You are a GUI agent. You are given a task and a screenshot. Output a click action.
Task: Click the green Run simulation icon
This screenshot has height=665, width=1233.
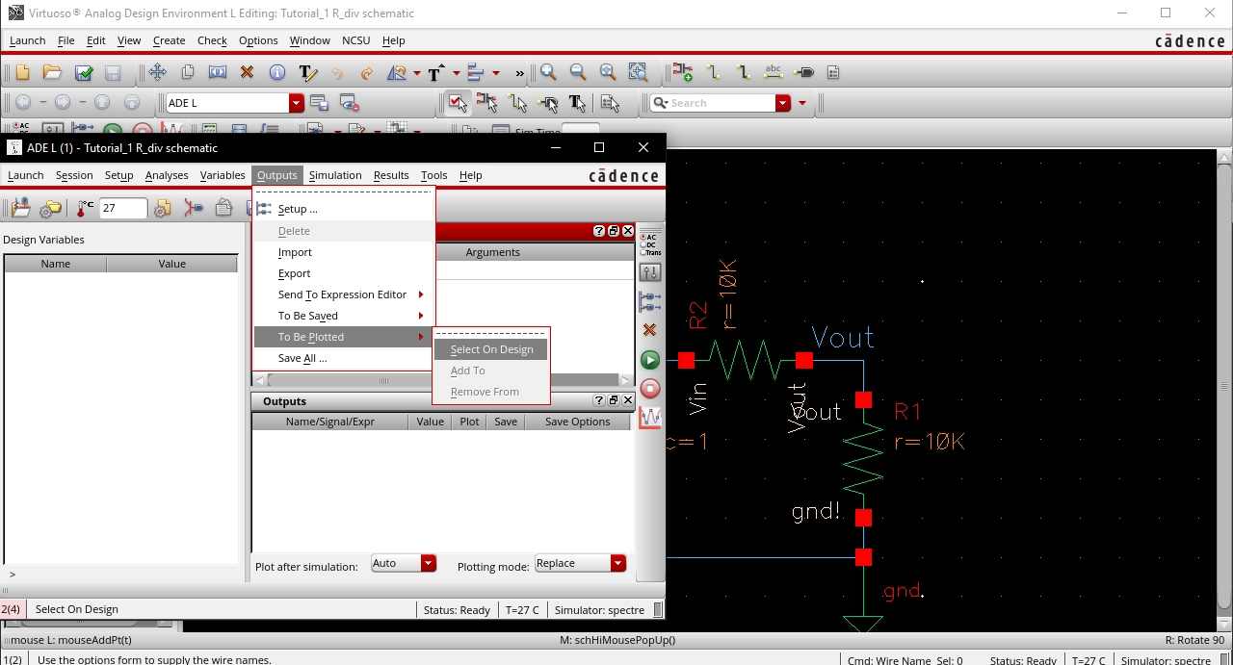650,360
